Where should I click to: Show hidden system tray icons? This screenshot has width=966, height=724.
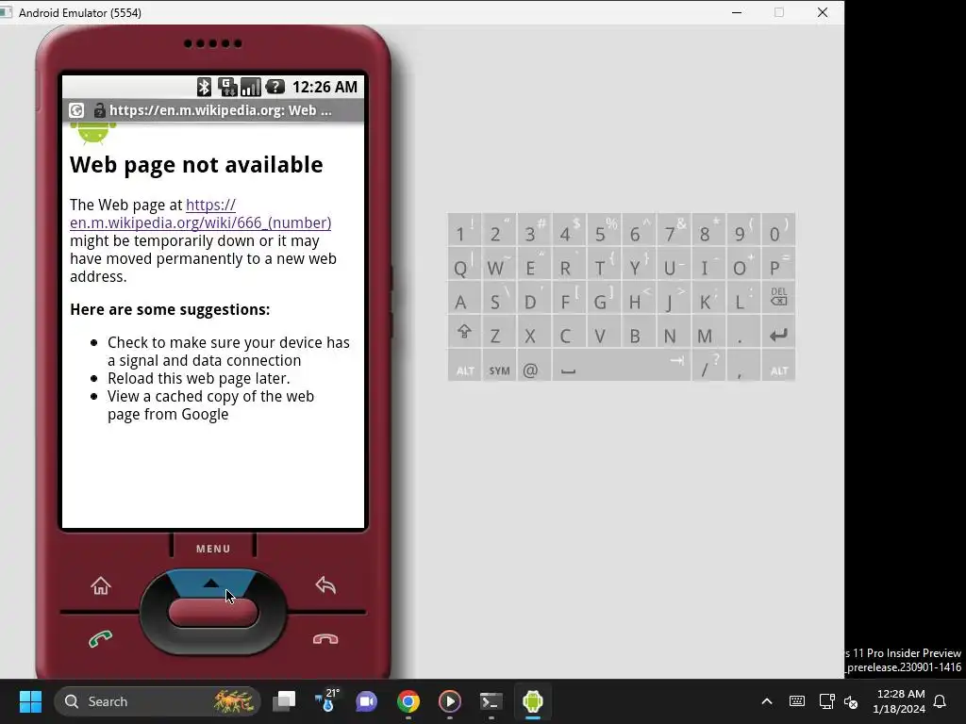(x=767, y=701)
